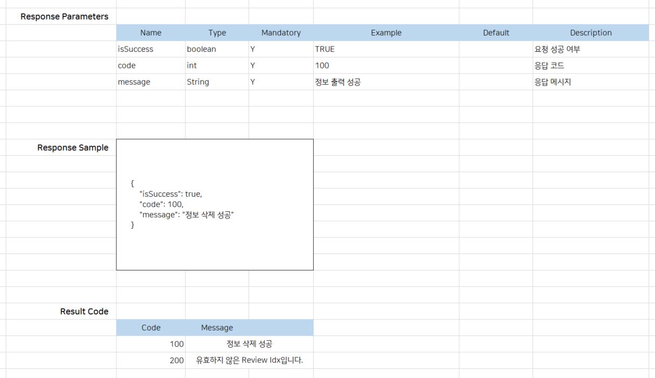Click the 'TRUE' example cell

pyautogui.click(x=325, y=49)
